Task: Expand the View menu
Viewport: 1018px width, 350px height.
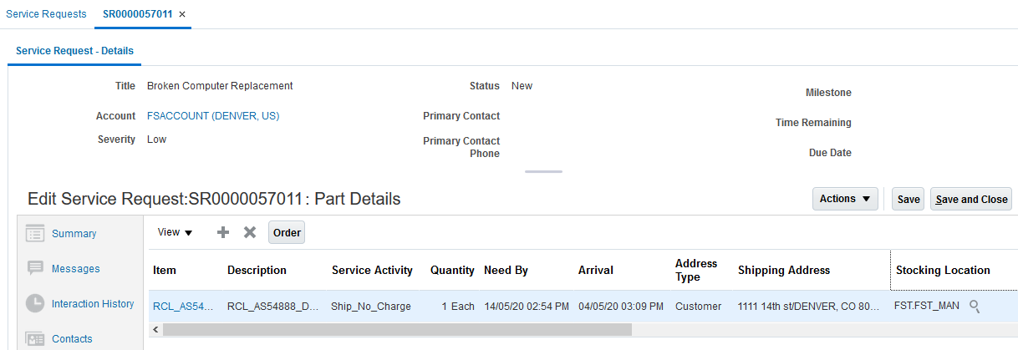Action: point(176,232)
